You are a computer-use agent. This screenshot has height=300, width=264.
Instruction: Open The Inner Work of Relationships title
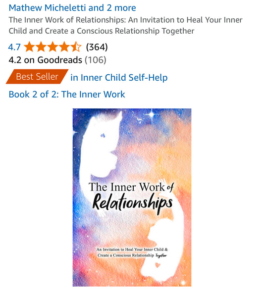(x=125, y=25)
